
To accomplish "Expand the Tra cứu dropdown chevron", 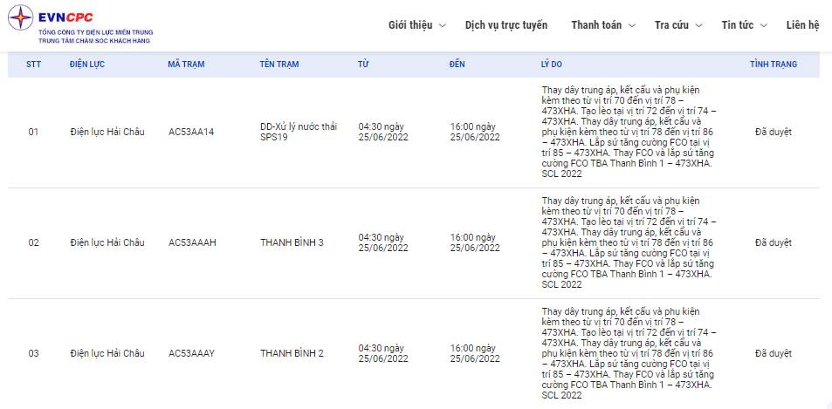I will [698, 25].
